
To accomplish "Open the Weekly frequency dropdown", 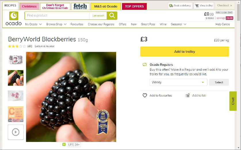I will tap(178, 82).
